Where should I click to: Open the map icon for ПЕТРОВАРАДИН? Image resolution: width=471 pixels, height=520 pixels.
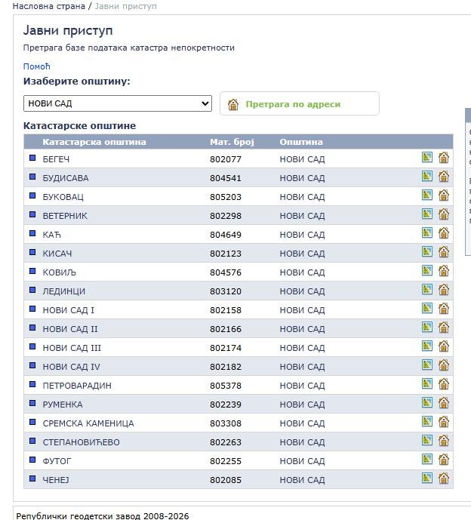[427, 384]
